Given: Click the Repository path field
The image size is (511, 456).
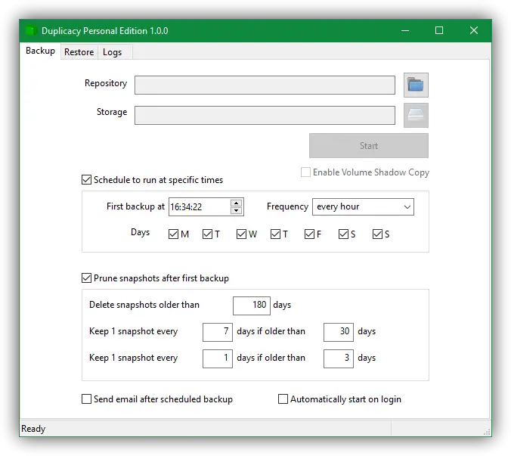Looking at the screenshot, I should point(265,85).
